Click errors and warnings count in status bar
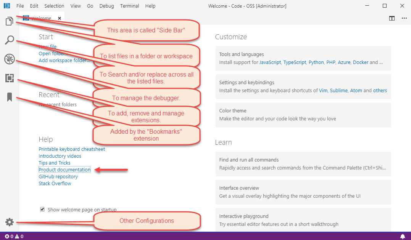 [x=14, y=237]
